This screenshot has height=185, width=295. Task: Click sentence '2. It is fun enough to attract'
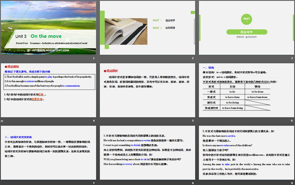pos(29,81)
